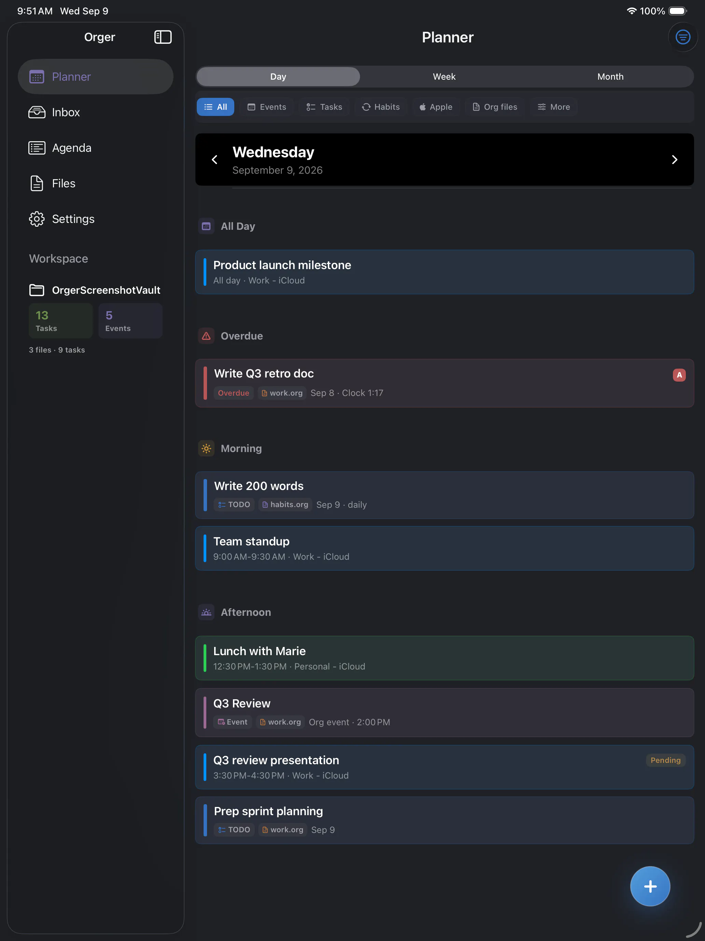The height and width of the screenshot is (941, 705).
Task: Open work.org tag on Q3 retro doc
Action: [x=282, y=393]
